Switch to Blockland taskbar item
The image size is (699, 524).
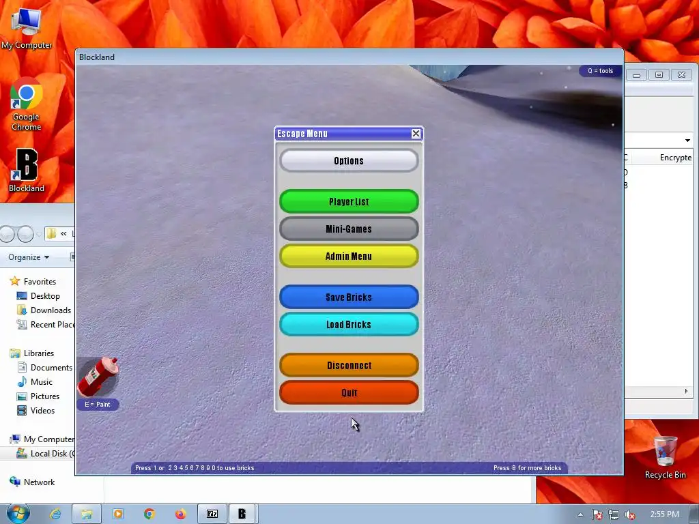pyautogui.click(x=242, y=514)
